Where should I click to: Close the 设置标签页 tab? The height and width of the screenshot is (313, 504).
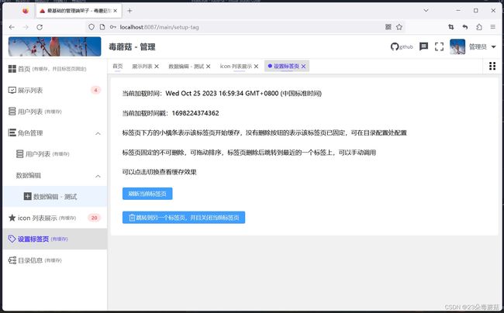click(x=303, y=66)
